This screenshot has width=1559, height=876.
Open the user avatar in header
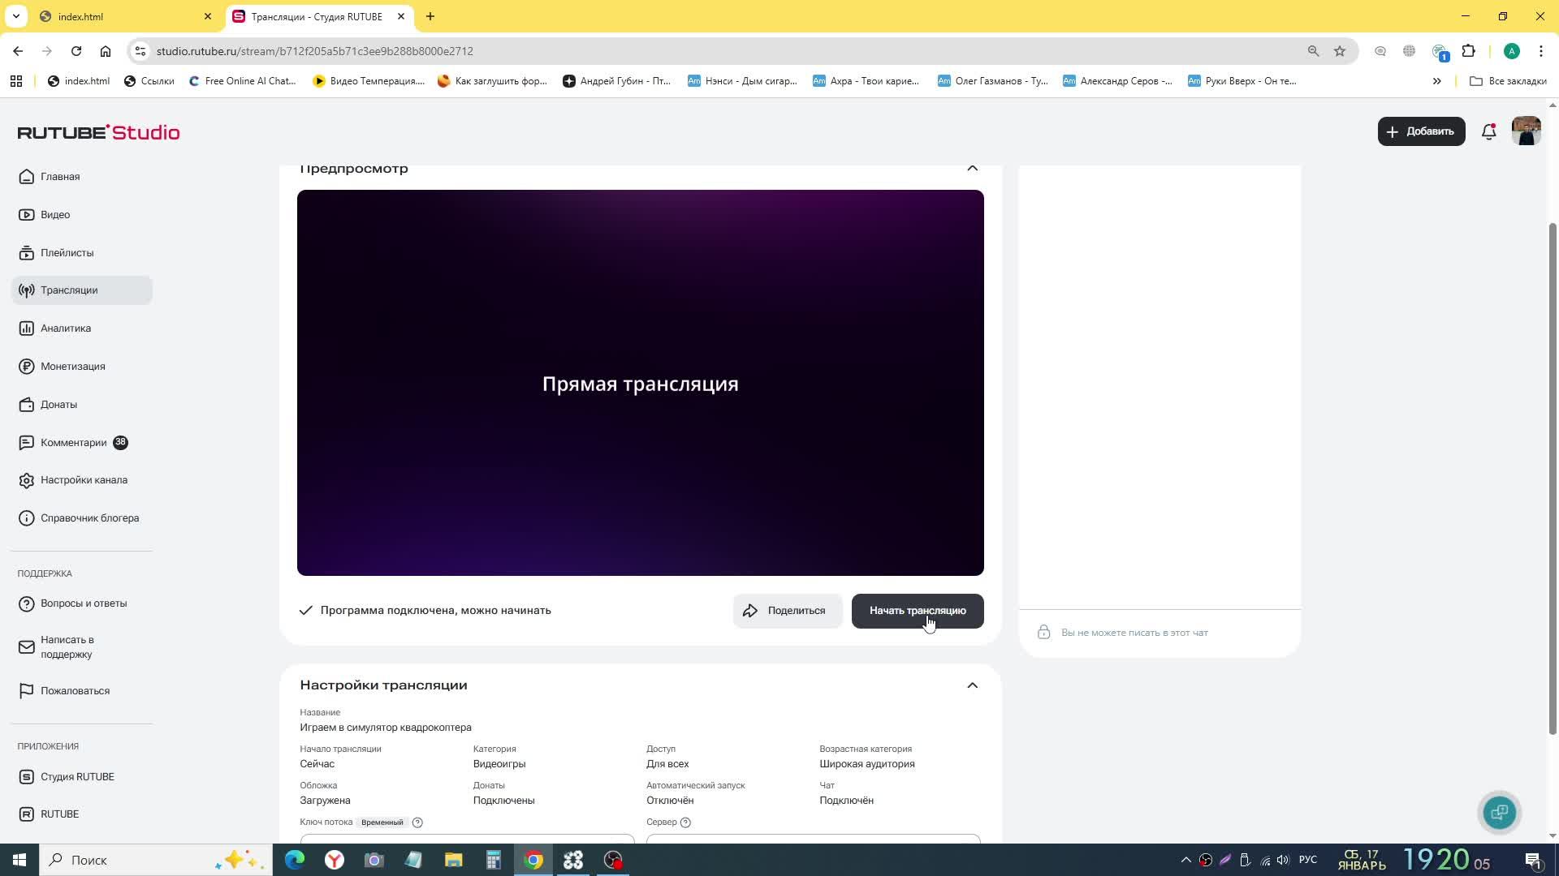1526,131
